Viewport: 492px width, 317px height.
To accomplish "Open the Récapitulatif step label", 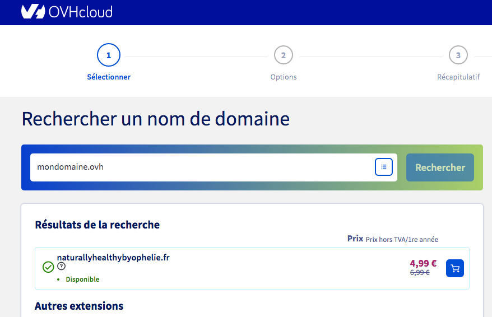I will pos(458,77).
